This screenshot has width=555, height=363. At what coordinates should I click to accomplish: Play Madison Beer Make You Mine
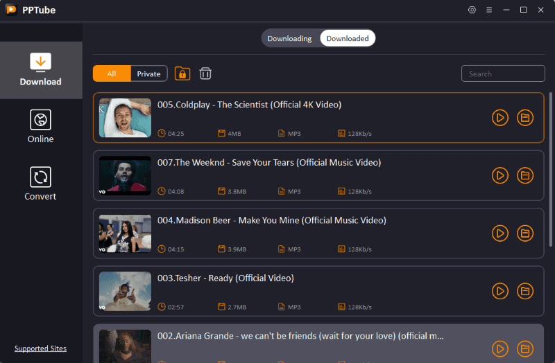499,233
